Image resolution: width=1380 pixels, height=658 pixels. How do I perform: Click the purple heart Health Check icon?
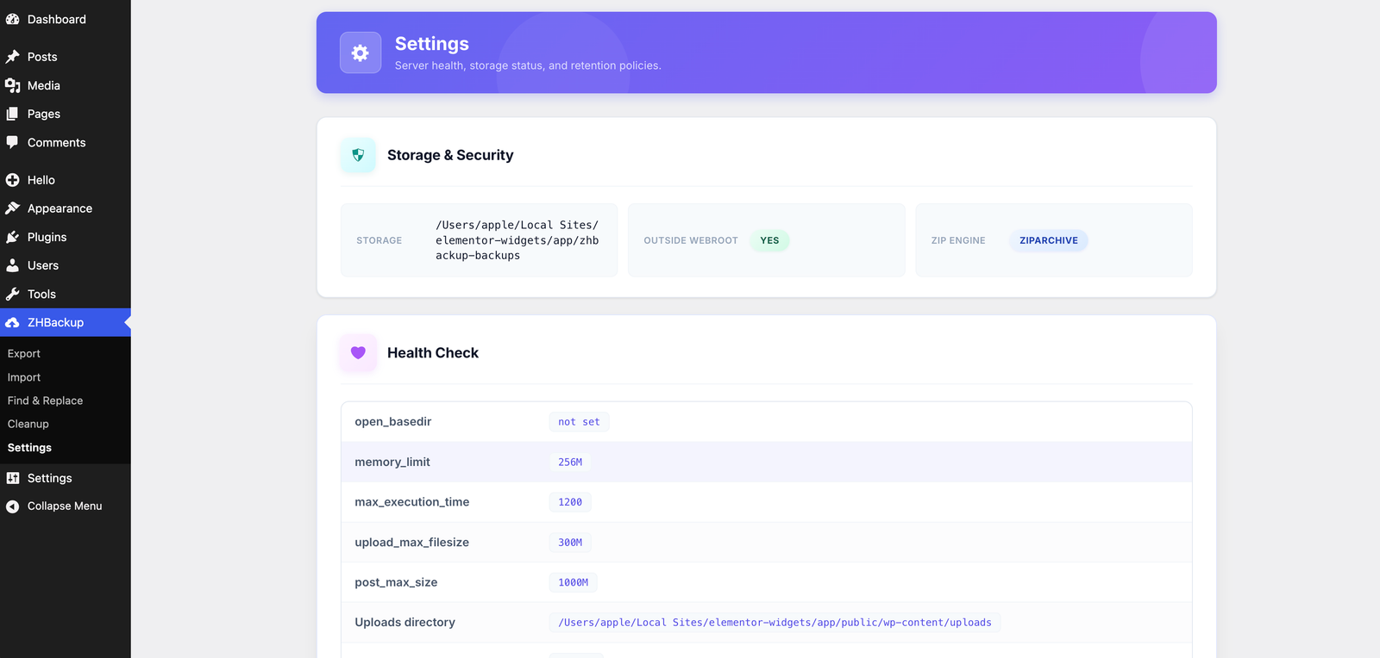point(358,352)
